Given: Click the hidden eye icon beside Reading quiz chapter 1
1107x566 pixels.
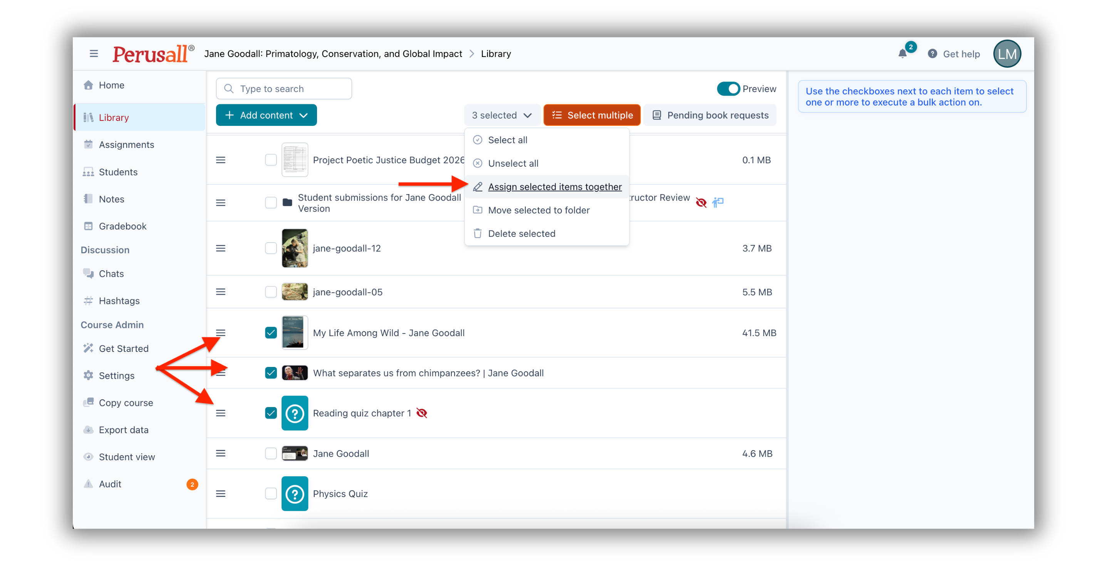Looking at the screenshot, I should (422, 413).
